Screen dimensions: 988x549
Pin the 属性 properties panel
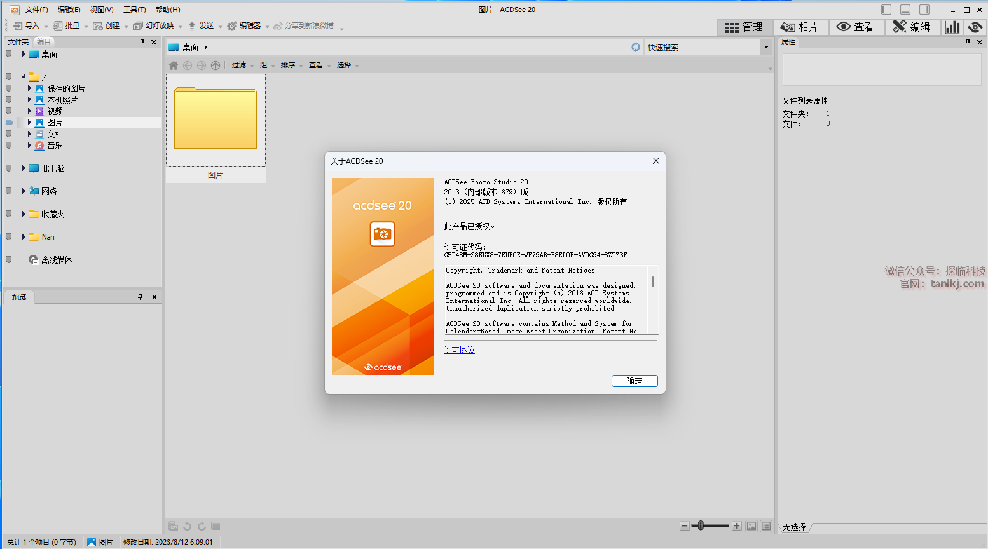tap(968, 42)
